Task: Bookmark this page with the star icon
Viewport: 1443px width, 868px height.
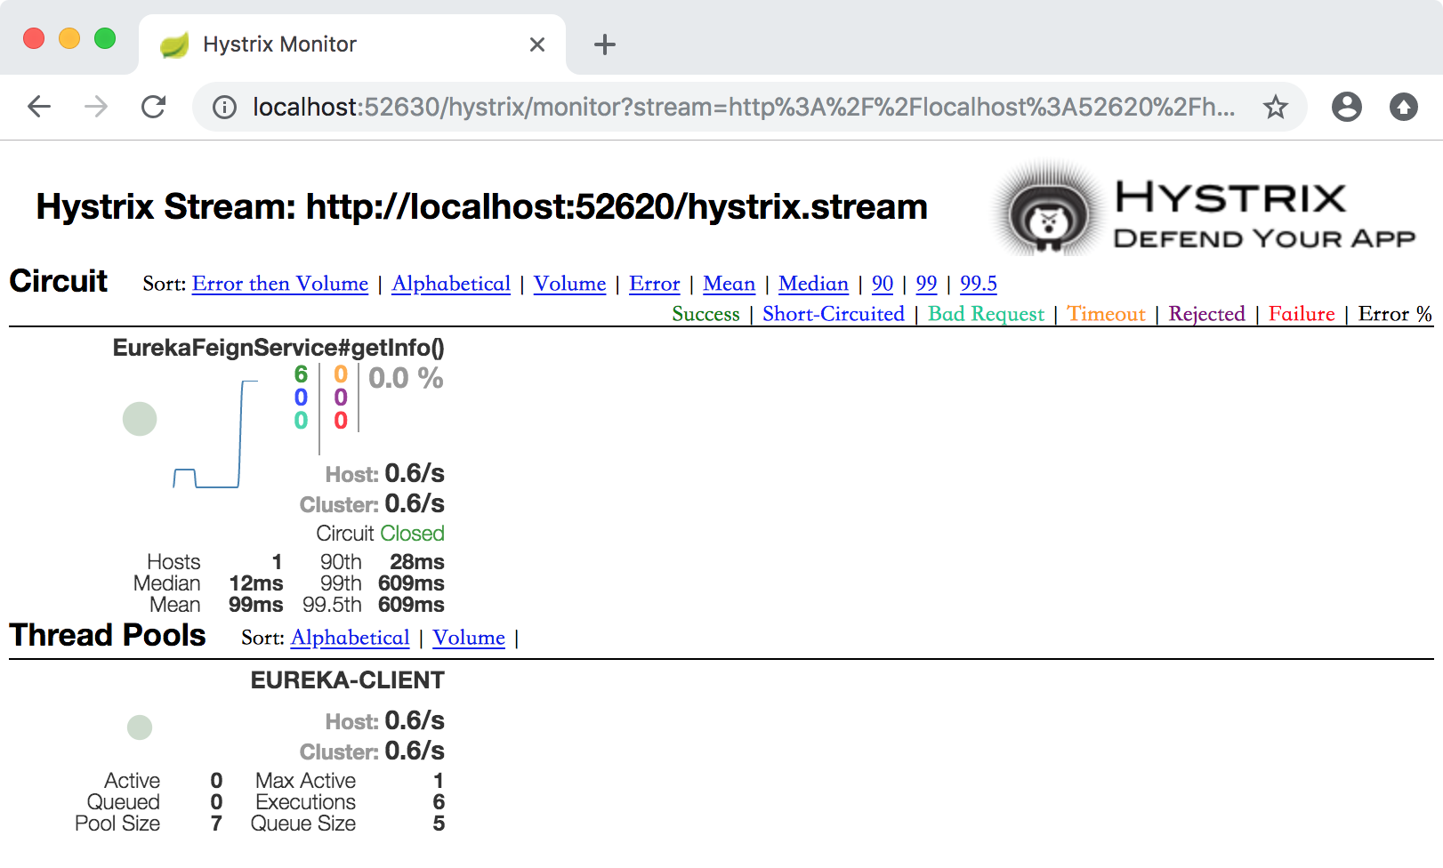Action: click(1276, 108)
